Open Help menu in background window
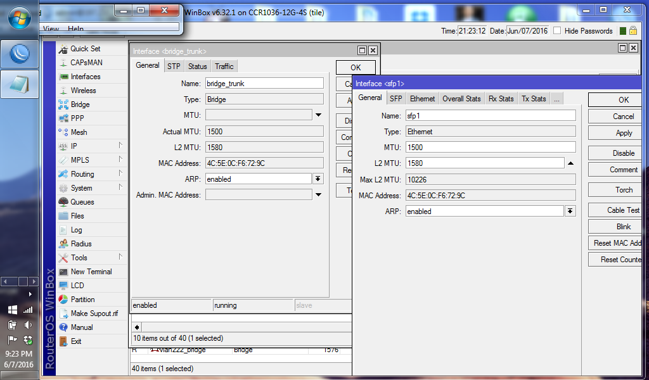649x380 pixels. click(76, 28)
